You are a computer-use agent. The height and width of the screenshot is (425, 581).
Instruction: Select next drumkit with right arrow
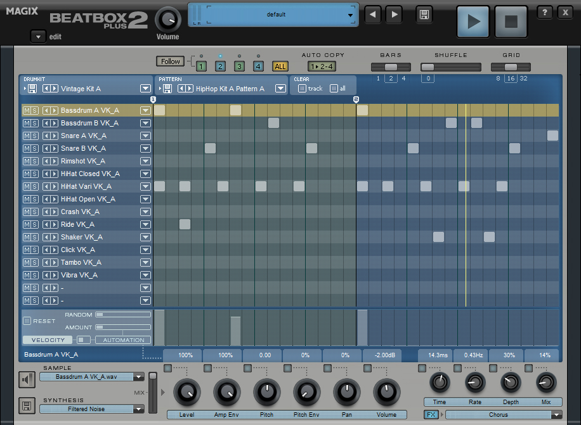(x=55, y=89)
